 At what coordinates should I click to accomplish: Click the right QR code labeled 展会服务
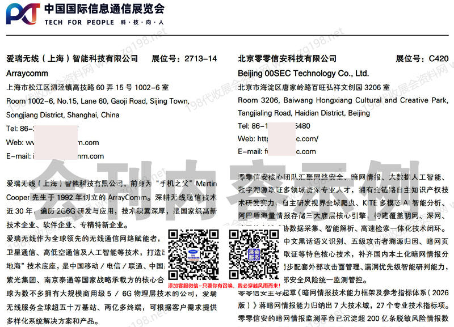(x=254, y=254)
